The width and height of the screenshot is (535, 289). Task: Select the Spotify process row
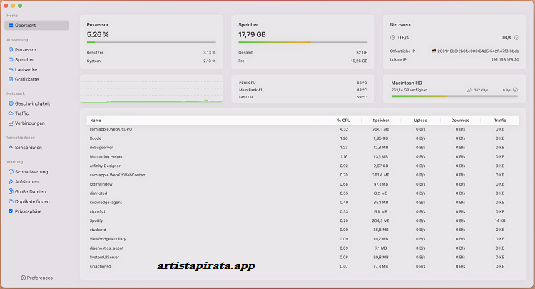[x=303, y=220]
